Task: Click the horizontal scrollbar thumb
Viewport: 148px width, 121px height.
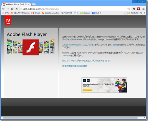Action: coord(70,118)
